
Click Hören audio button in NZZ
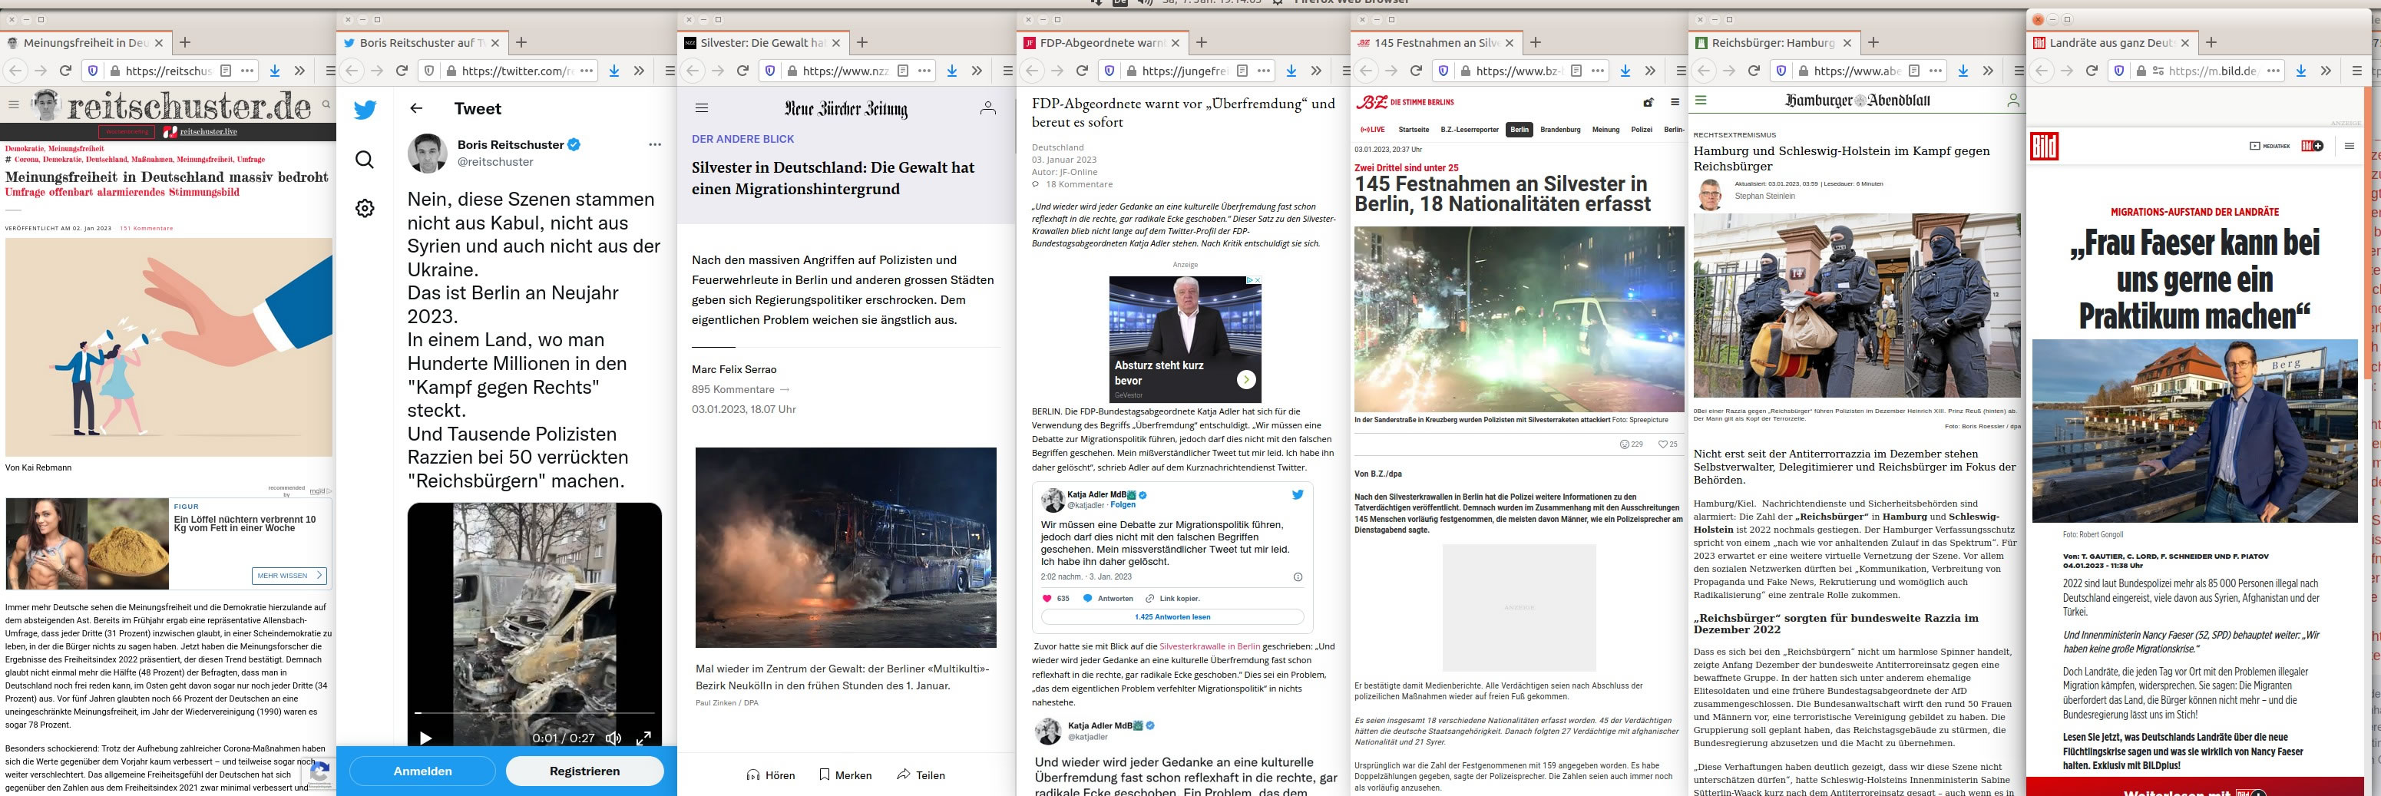pyautogui.click(x=771, y=775)
